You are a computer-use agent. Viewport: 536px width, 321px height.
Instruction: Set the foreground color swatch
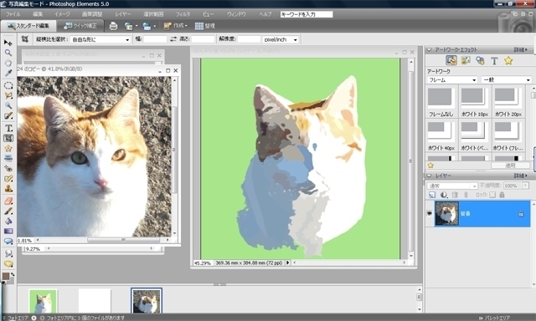click(6, 276)
